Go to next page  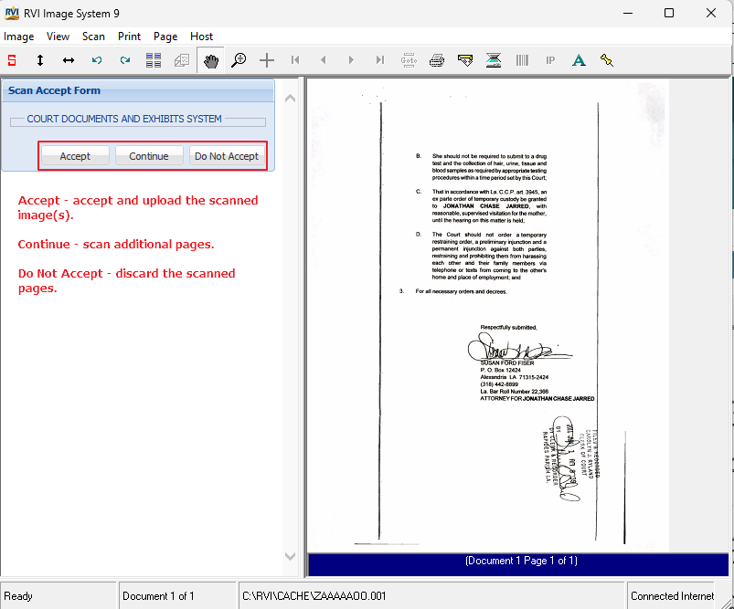pos(351,60)
